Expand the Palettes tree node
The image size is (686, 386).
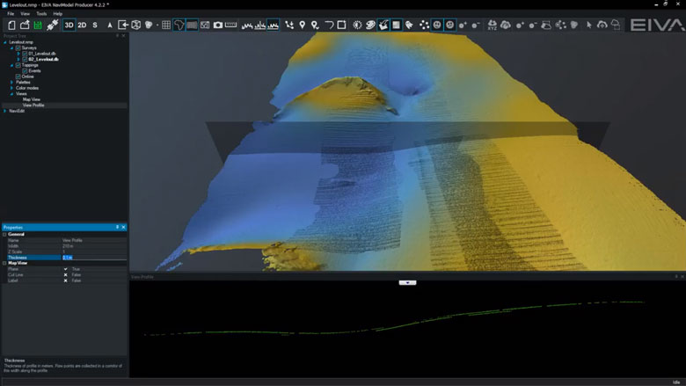(x=12, y=83)
